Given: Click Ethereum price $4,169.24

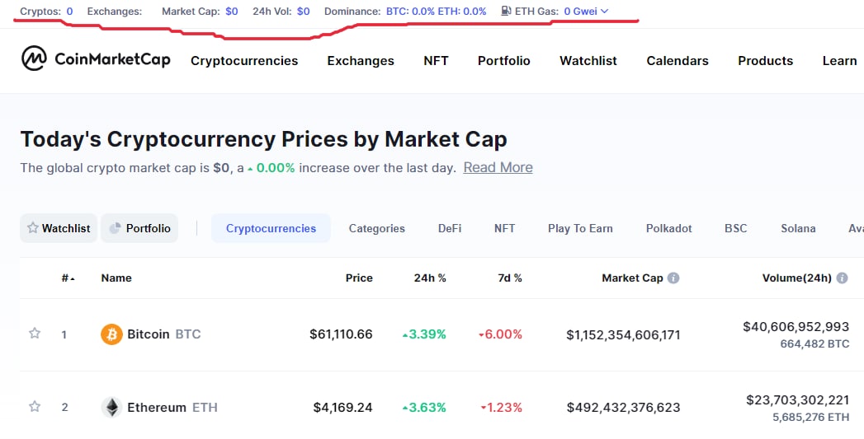Looking at the screenshot, I should click(x=342, y=407).
